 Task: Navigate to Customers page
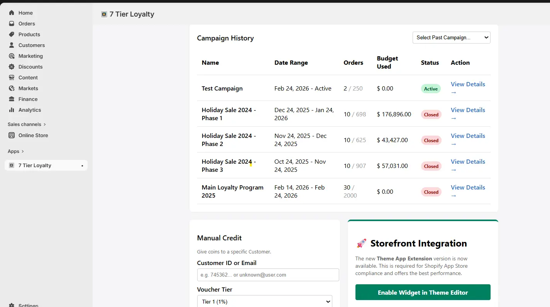pos(32,45)
